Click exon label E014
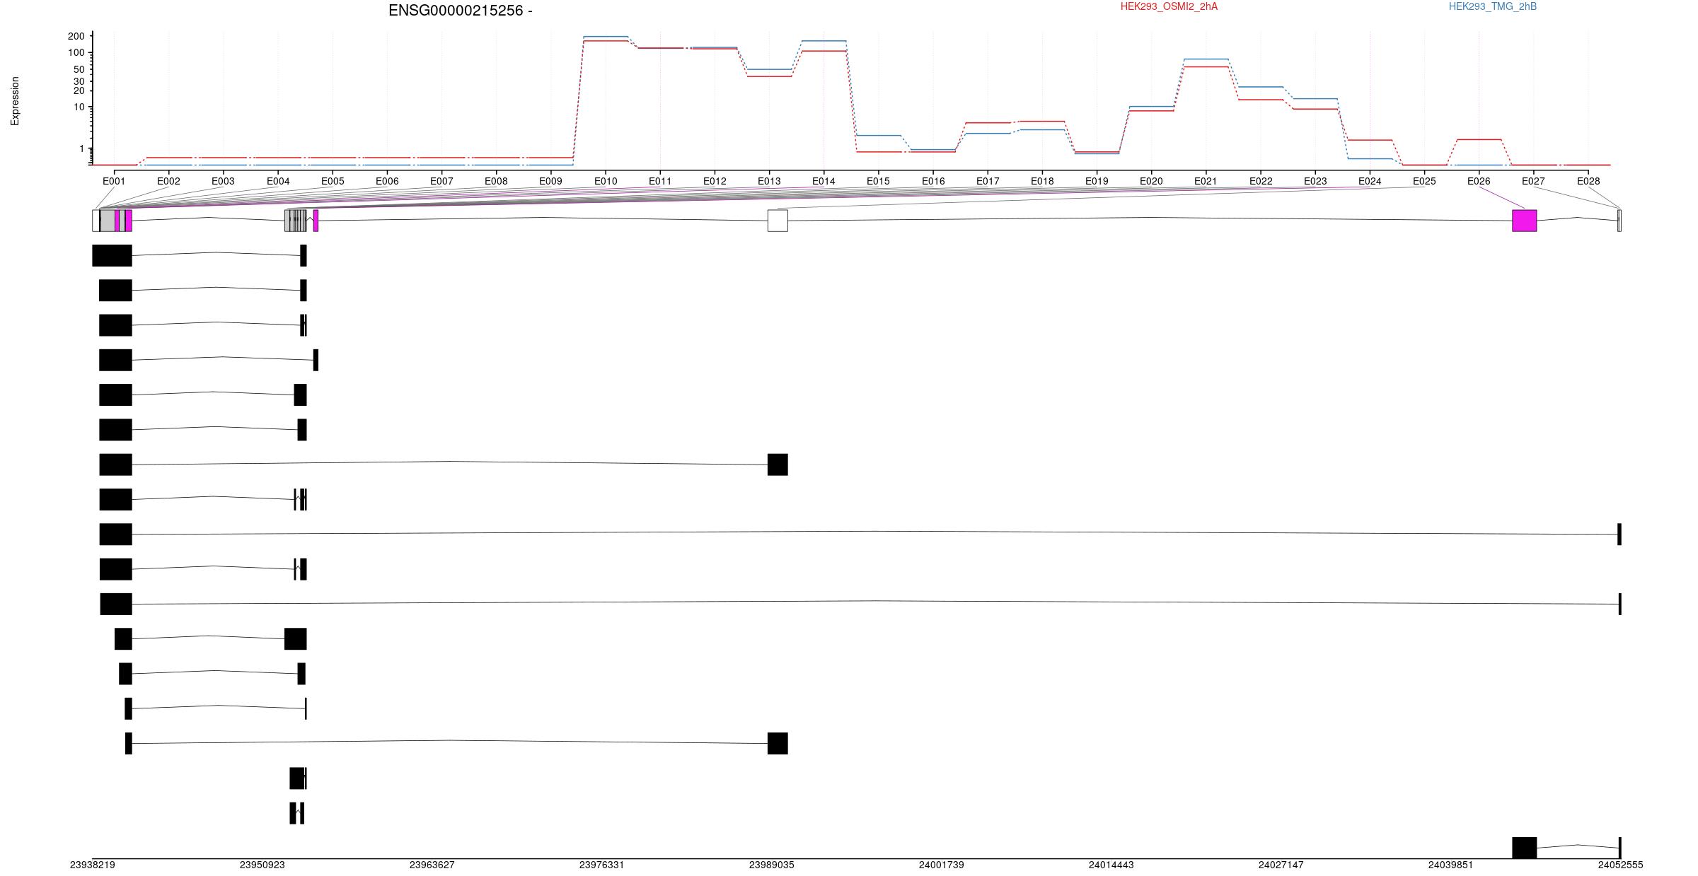 [824, 181]
